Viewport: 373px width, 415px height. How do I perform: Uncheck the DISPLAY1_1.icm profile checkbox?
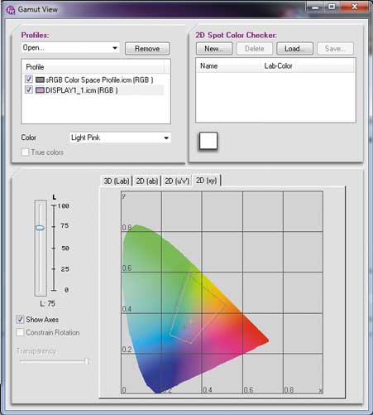point(29,89)
